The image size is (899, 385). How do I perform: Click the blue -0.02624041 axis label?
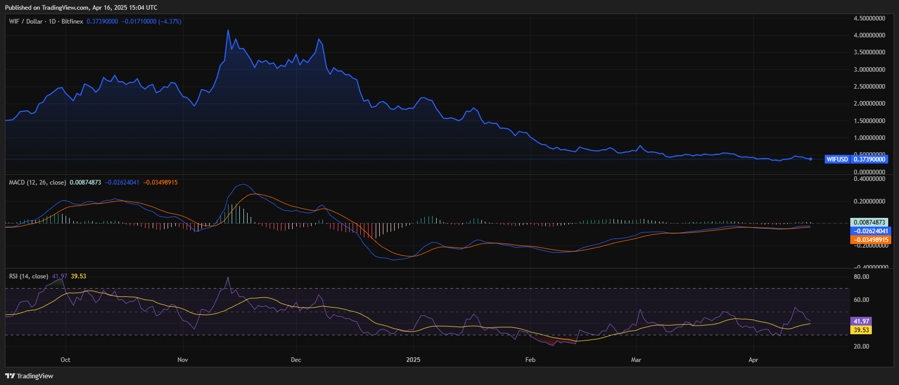tap(871, 231)
